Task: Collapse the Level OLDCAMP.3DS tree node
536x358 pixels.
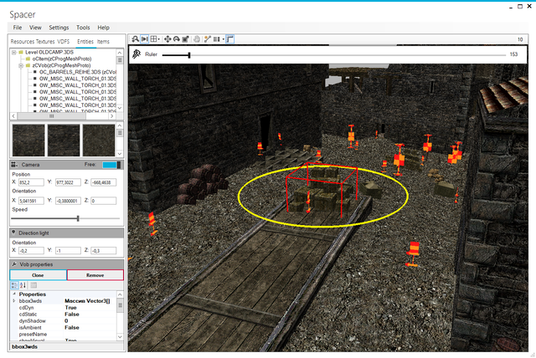Action: pos(14,52)
